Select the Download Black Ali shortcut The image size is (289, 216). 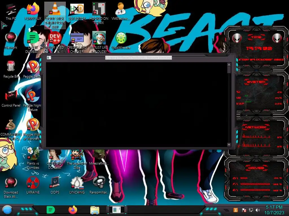[x=11, y=188]
